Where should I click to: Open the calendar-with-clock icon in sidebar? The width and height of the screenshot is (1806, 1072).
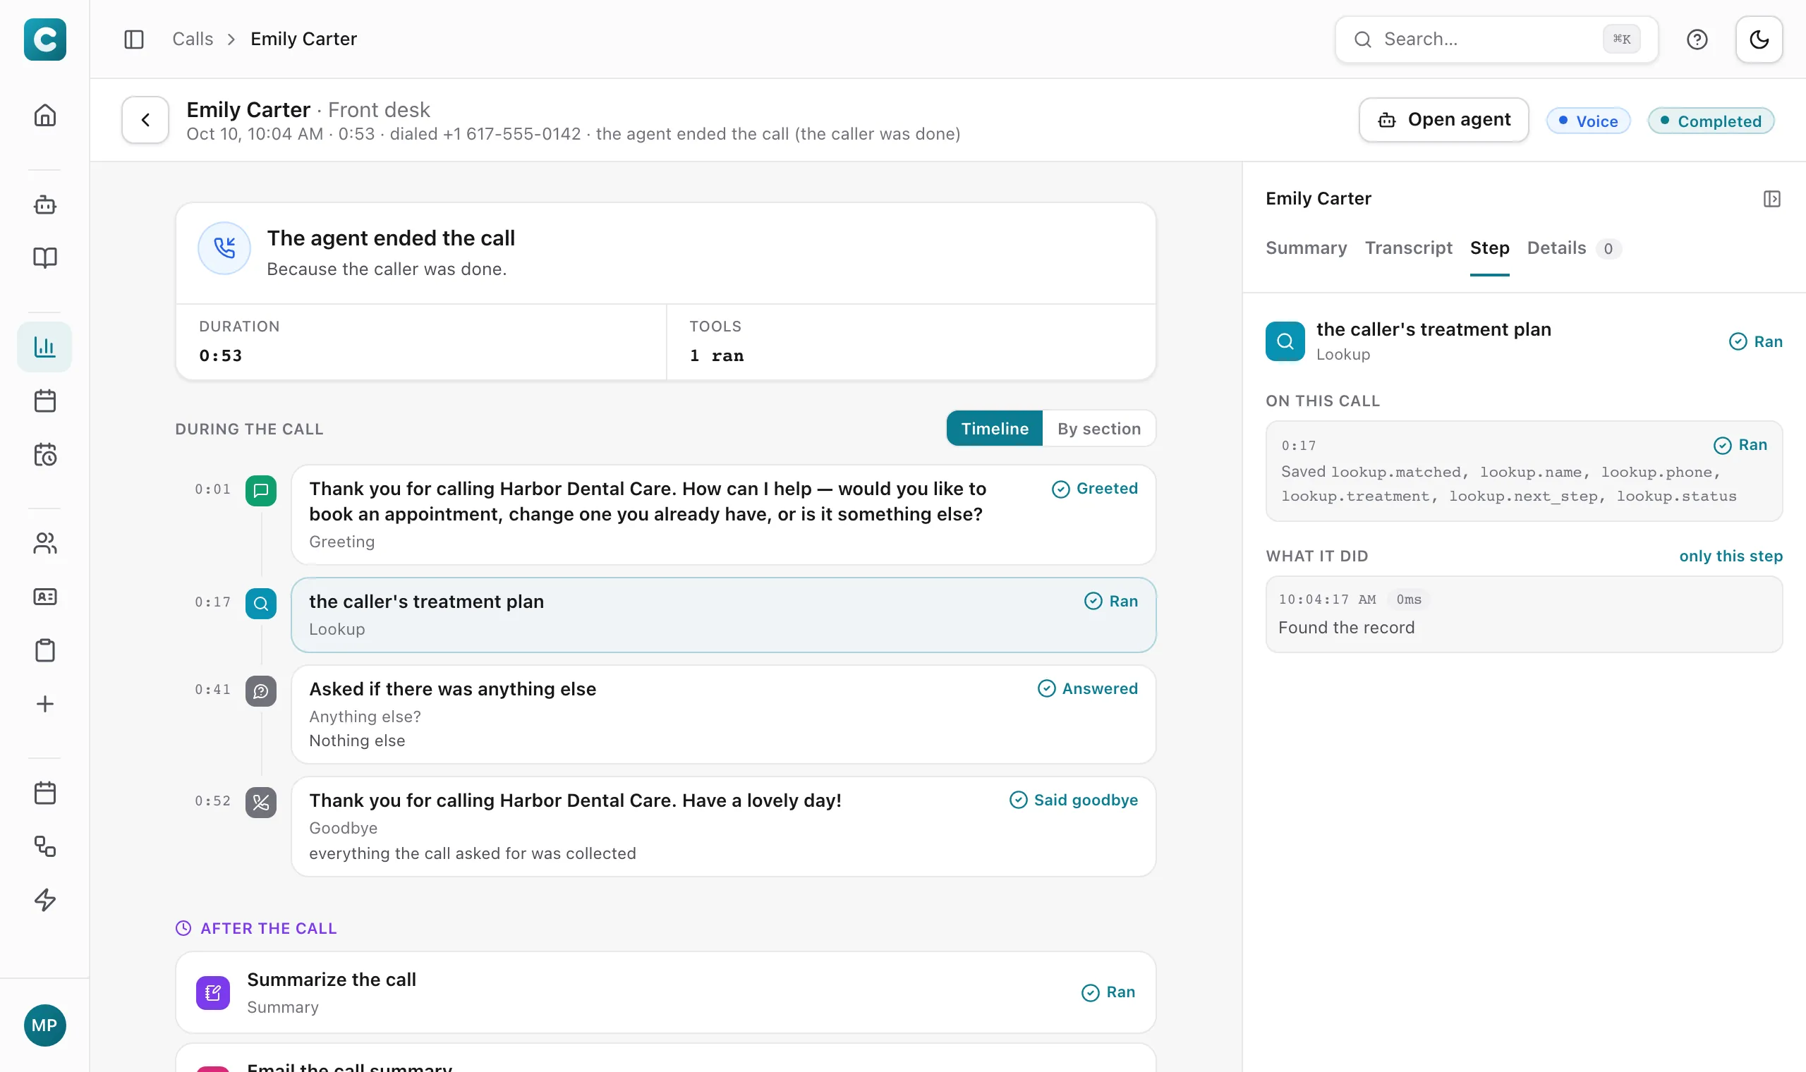[44, 454]
